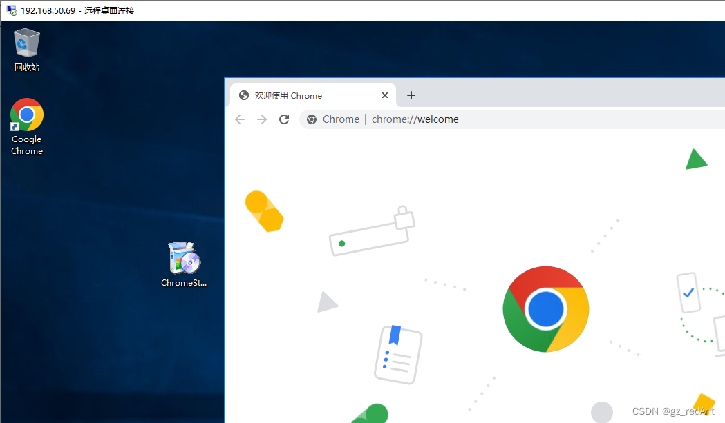Click the large Chrome logo on welcome page
The width and height of the screenshot is (725, 423).
coord(545,309)
